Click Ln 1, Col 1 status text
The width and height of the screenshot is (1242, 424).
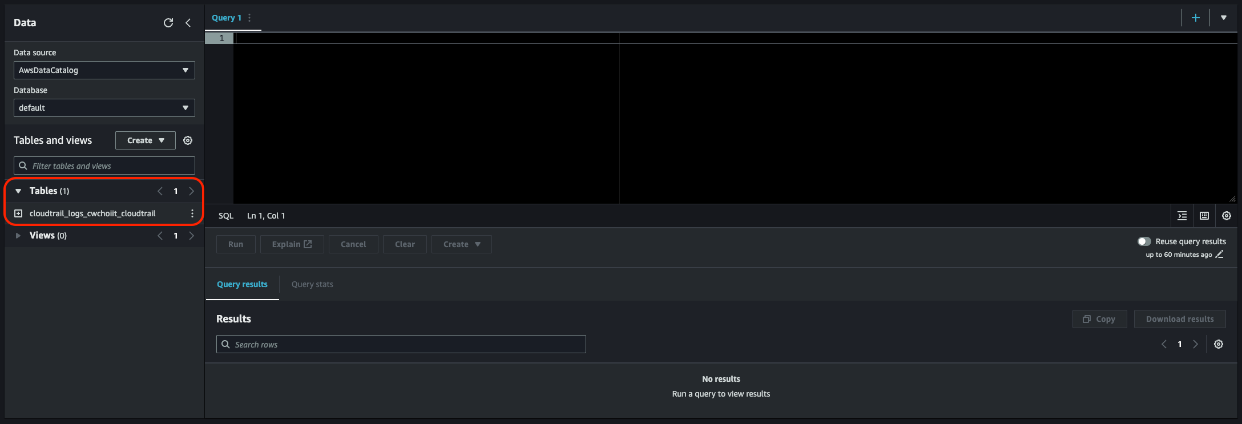(x=266, y=216)
